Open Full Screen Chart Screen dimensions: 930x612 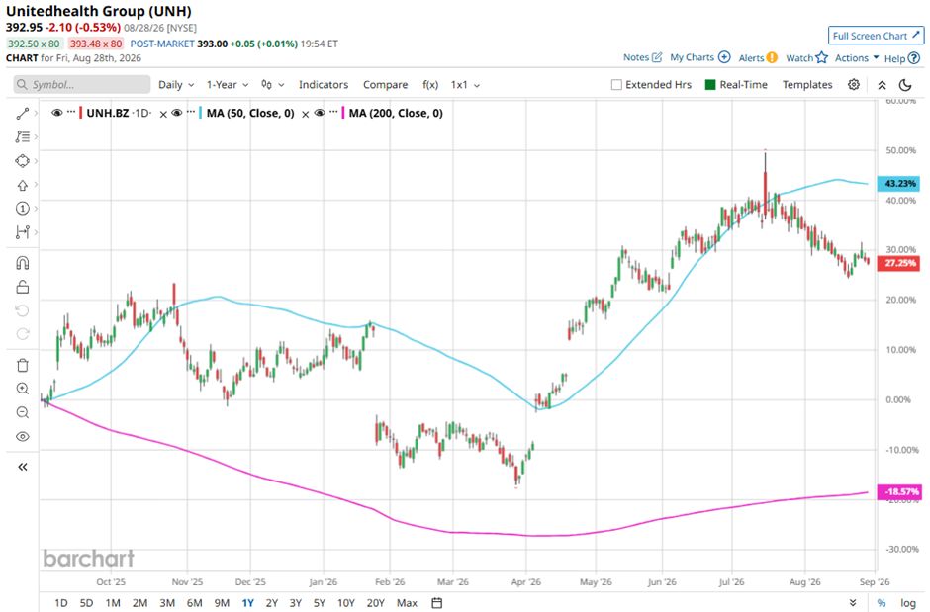click(876, 36)
